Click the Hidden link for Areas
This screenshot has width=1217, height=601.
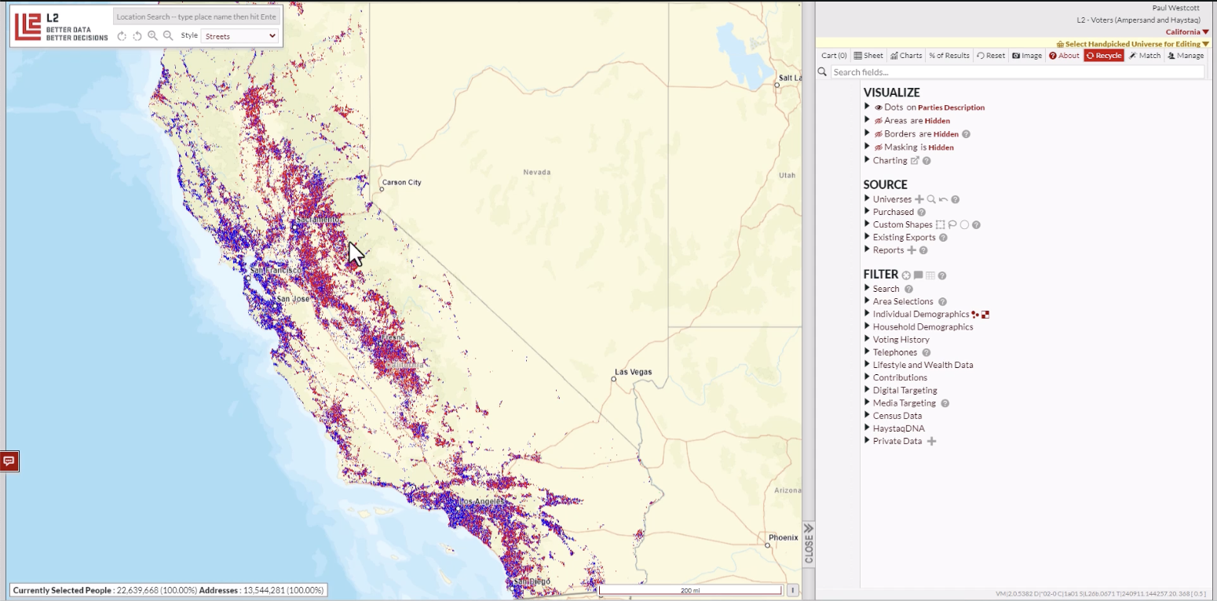click(937, 121)
